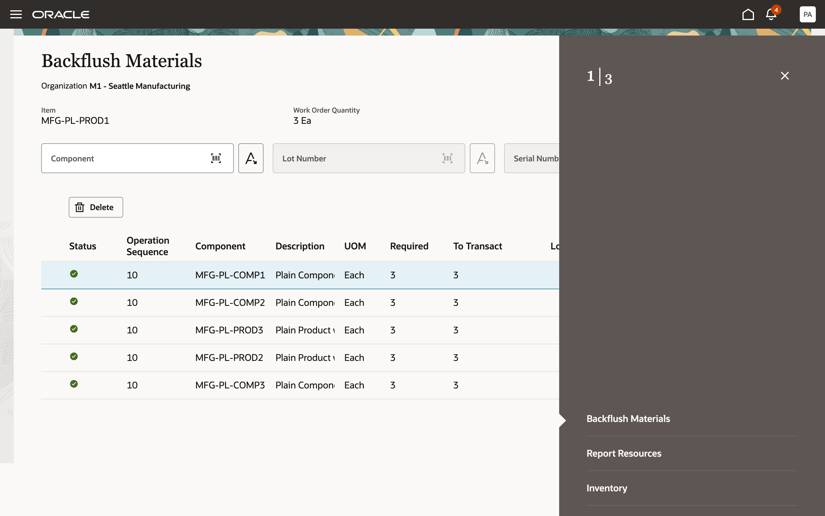825x516 pixels.
Task: Switch Component field to keyboard entry mode
Action: click(x=251, y=158)
